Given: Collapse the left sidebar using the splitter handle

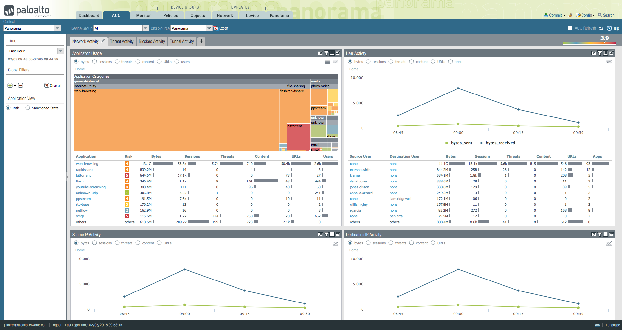Looking at the screenshot, I should click(x=67, y=177).
